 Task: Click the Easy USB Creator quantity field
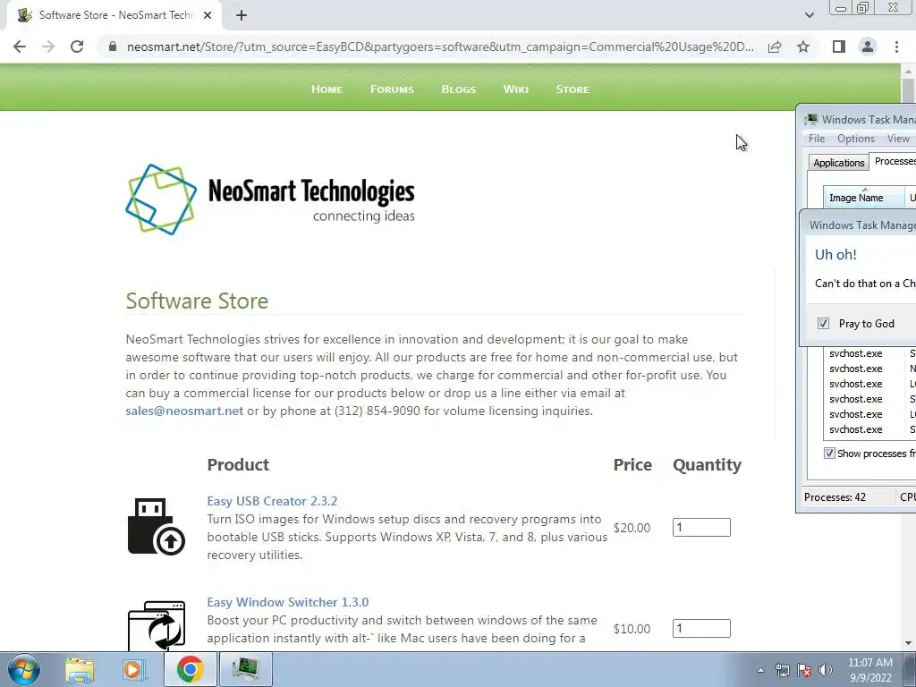(x=701, y=528)
